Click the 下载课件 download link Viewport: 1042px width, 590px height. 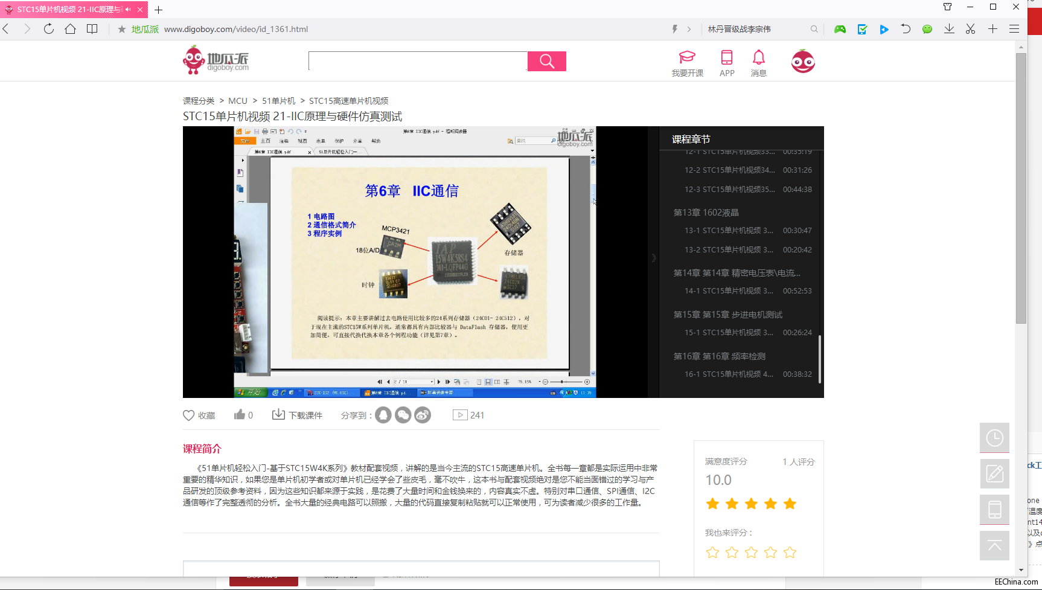[x=297, y=415]
